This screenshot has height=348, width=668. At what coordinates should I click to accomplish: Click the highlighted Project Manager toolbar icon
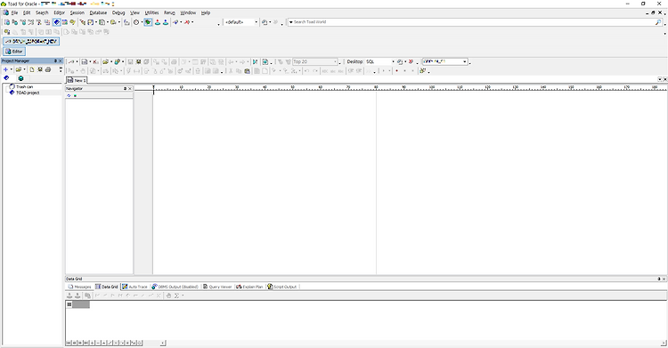pyautogui.click(x=57, y=22)
